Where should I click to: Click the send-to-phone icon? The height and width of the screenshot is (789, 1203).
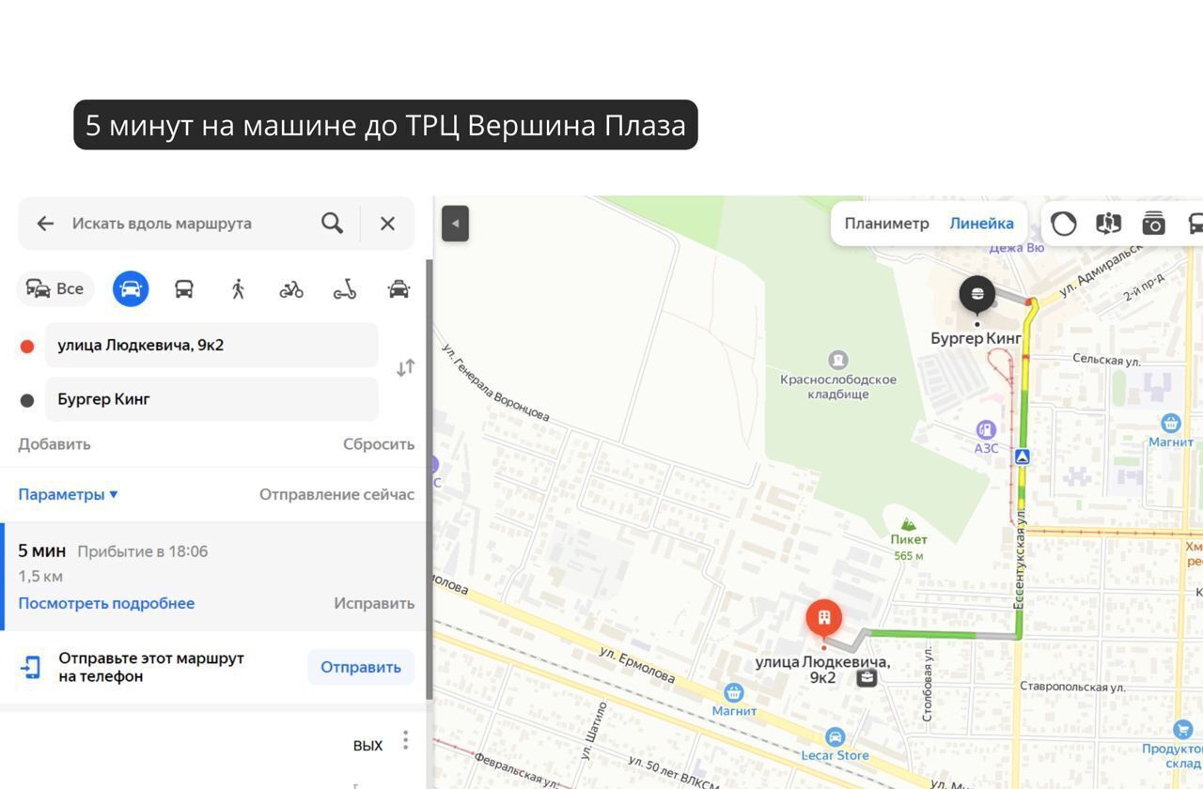[31, 667]
